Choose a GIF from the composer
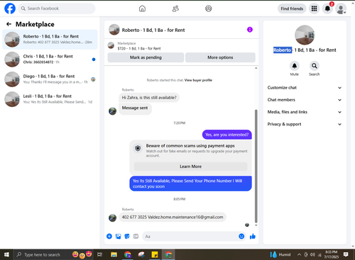This screenshot has width=355, height=260. tap(136, 236)
